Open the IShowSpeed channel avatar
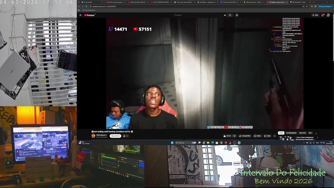This screenshot has height=188, width=334. coord(93,136)
